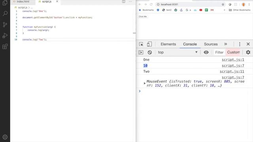Screen dimensions: 253x142
Task: Open the green bookmark icon next to YouTube
Action: (x=206, y=10)
